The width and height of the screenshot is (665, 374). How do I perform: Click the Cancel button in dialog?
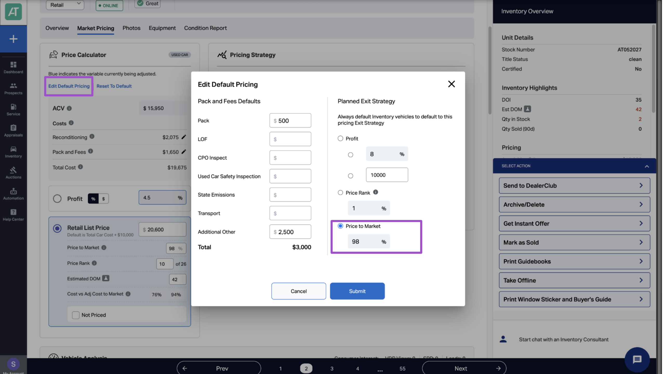coord(298,291)
